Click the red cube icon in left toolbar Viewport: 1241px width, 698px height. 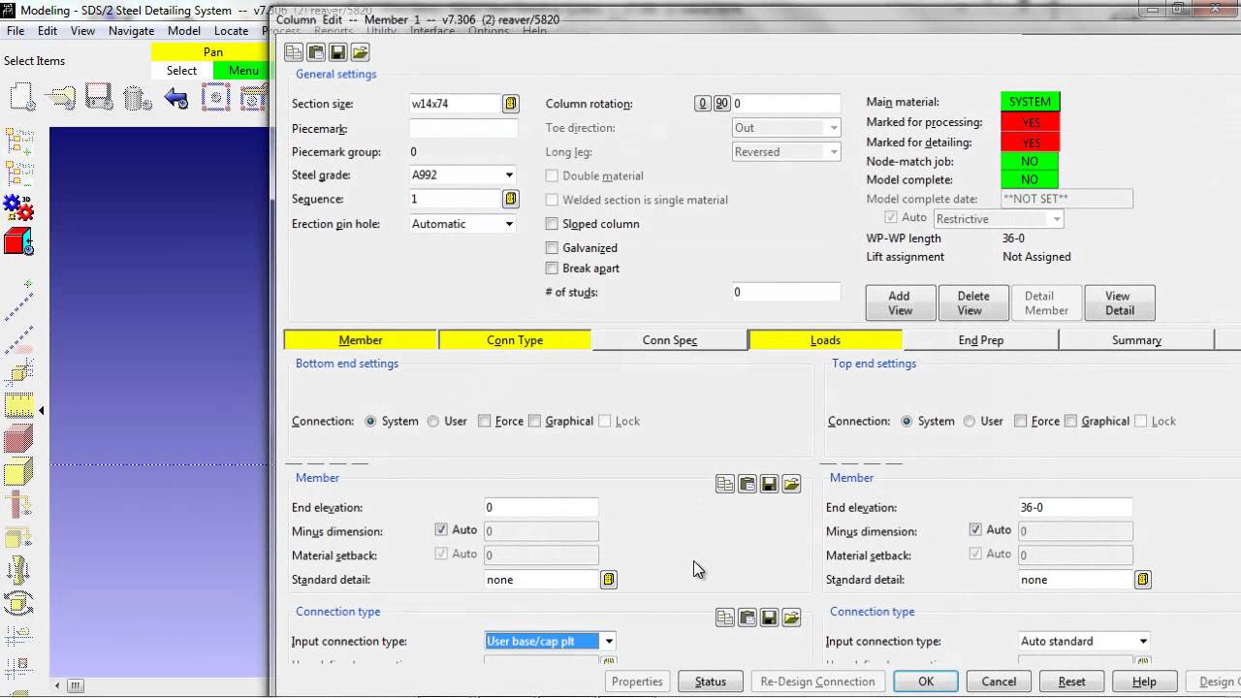tap(18, 241)
